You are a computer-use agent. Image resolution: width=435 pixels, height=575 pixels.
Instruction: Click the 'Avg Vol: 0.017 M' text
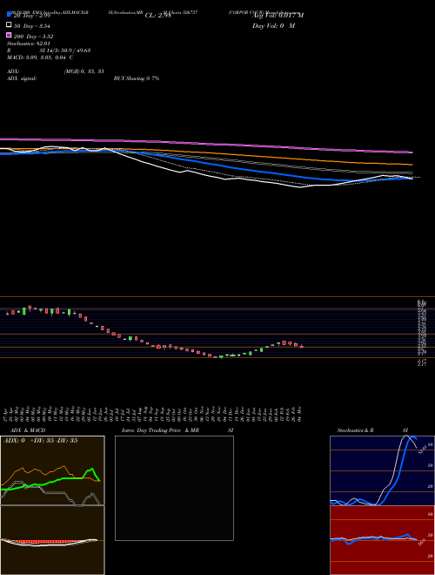(x=278, y=15)
